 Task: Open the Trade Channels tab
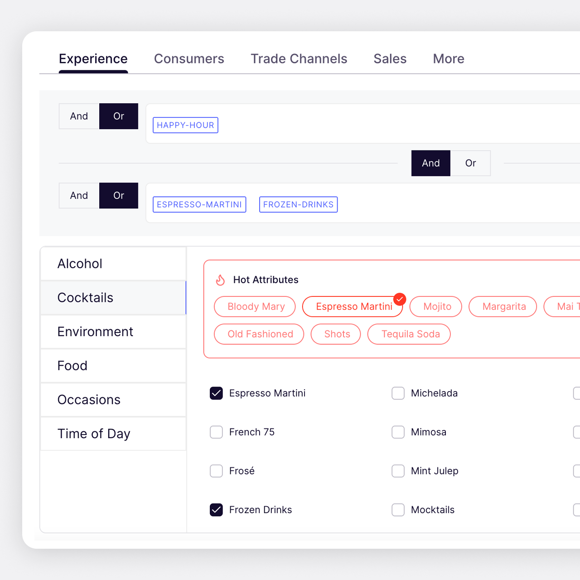coord(299,59)
